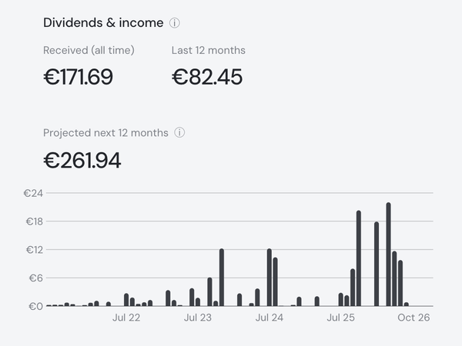Select the Jul 24 axis label
Screen dimensions: 462x346
click(269, 318)
